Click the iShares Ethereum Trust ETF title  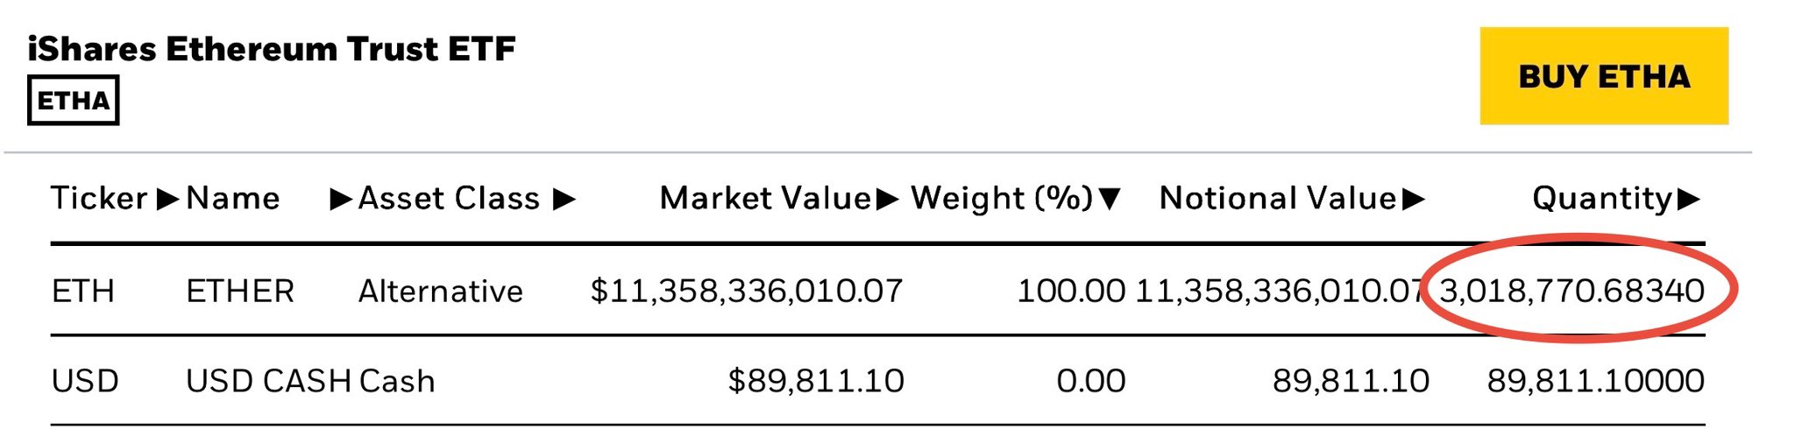tap(271, 49)
